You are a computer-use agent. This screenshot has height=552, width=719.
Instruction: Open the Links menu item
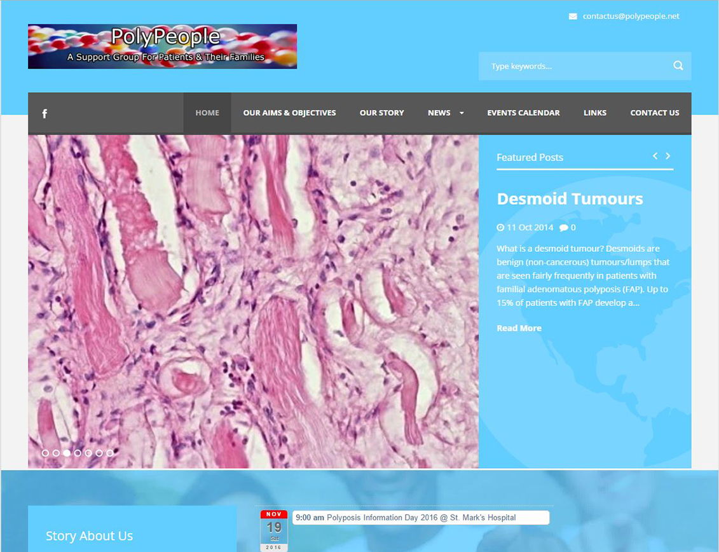tap(595, 113)
